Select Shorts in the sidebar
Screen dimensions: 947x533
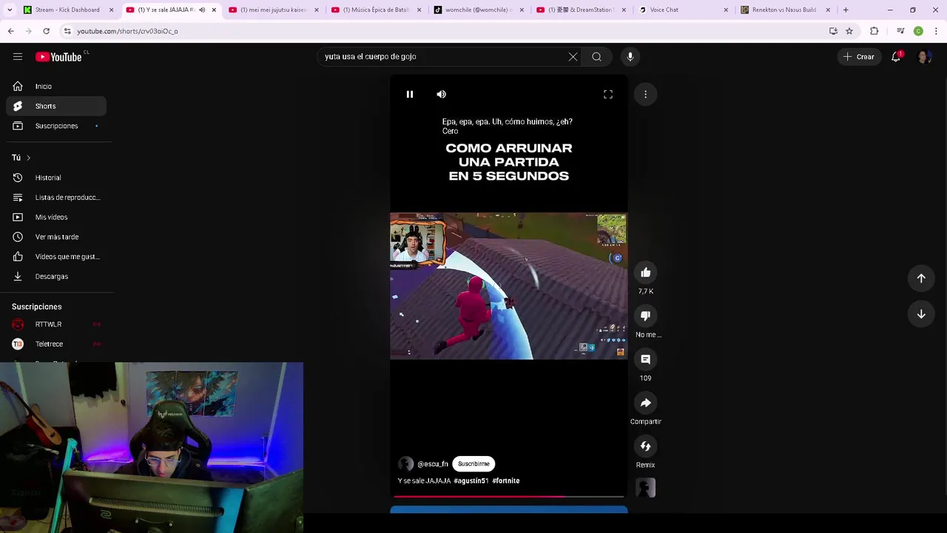click(56, 106)
